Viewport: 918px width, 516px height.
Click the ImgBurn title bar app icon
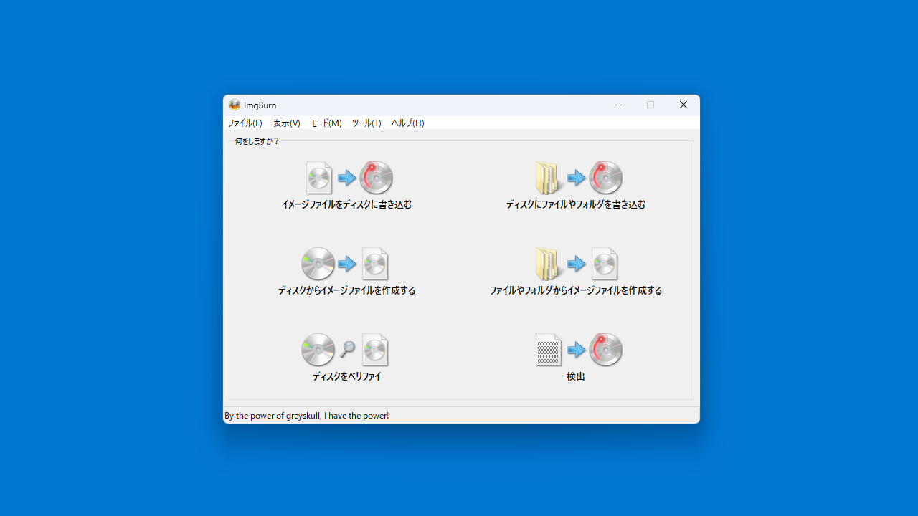coord(235,105)
